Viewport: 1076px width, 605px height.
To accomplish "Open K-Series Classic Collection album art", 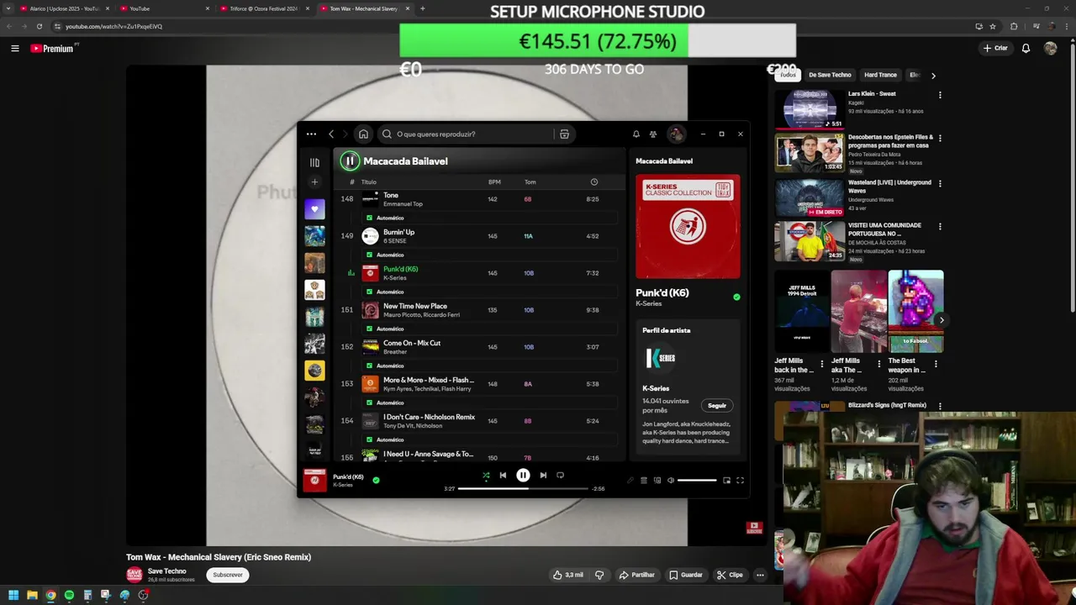I will (x=688, y=227).
